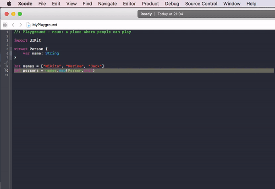Screen dimensions: 275x189
Task: Open the Find menu
Action: click(88, 4)
